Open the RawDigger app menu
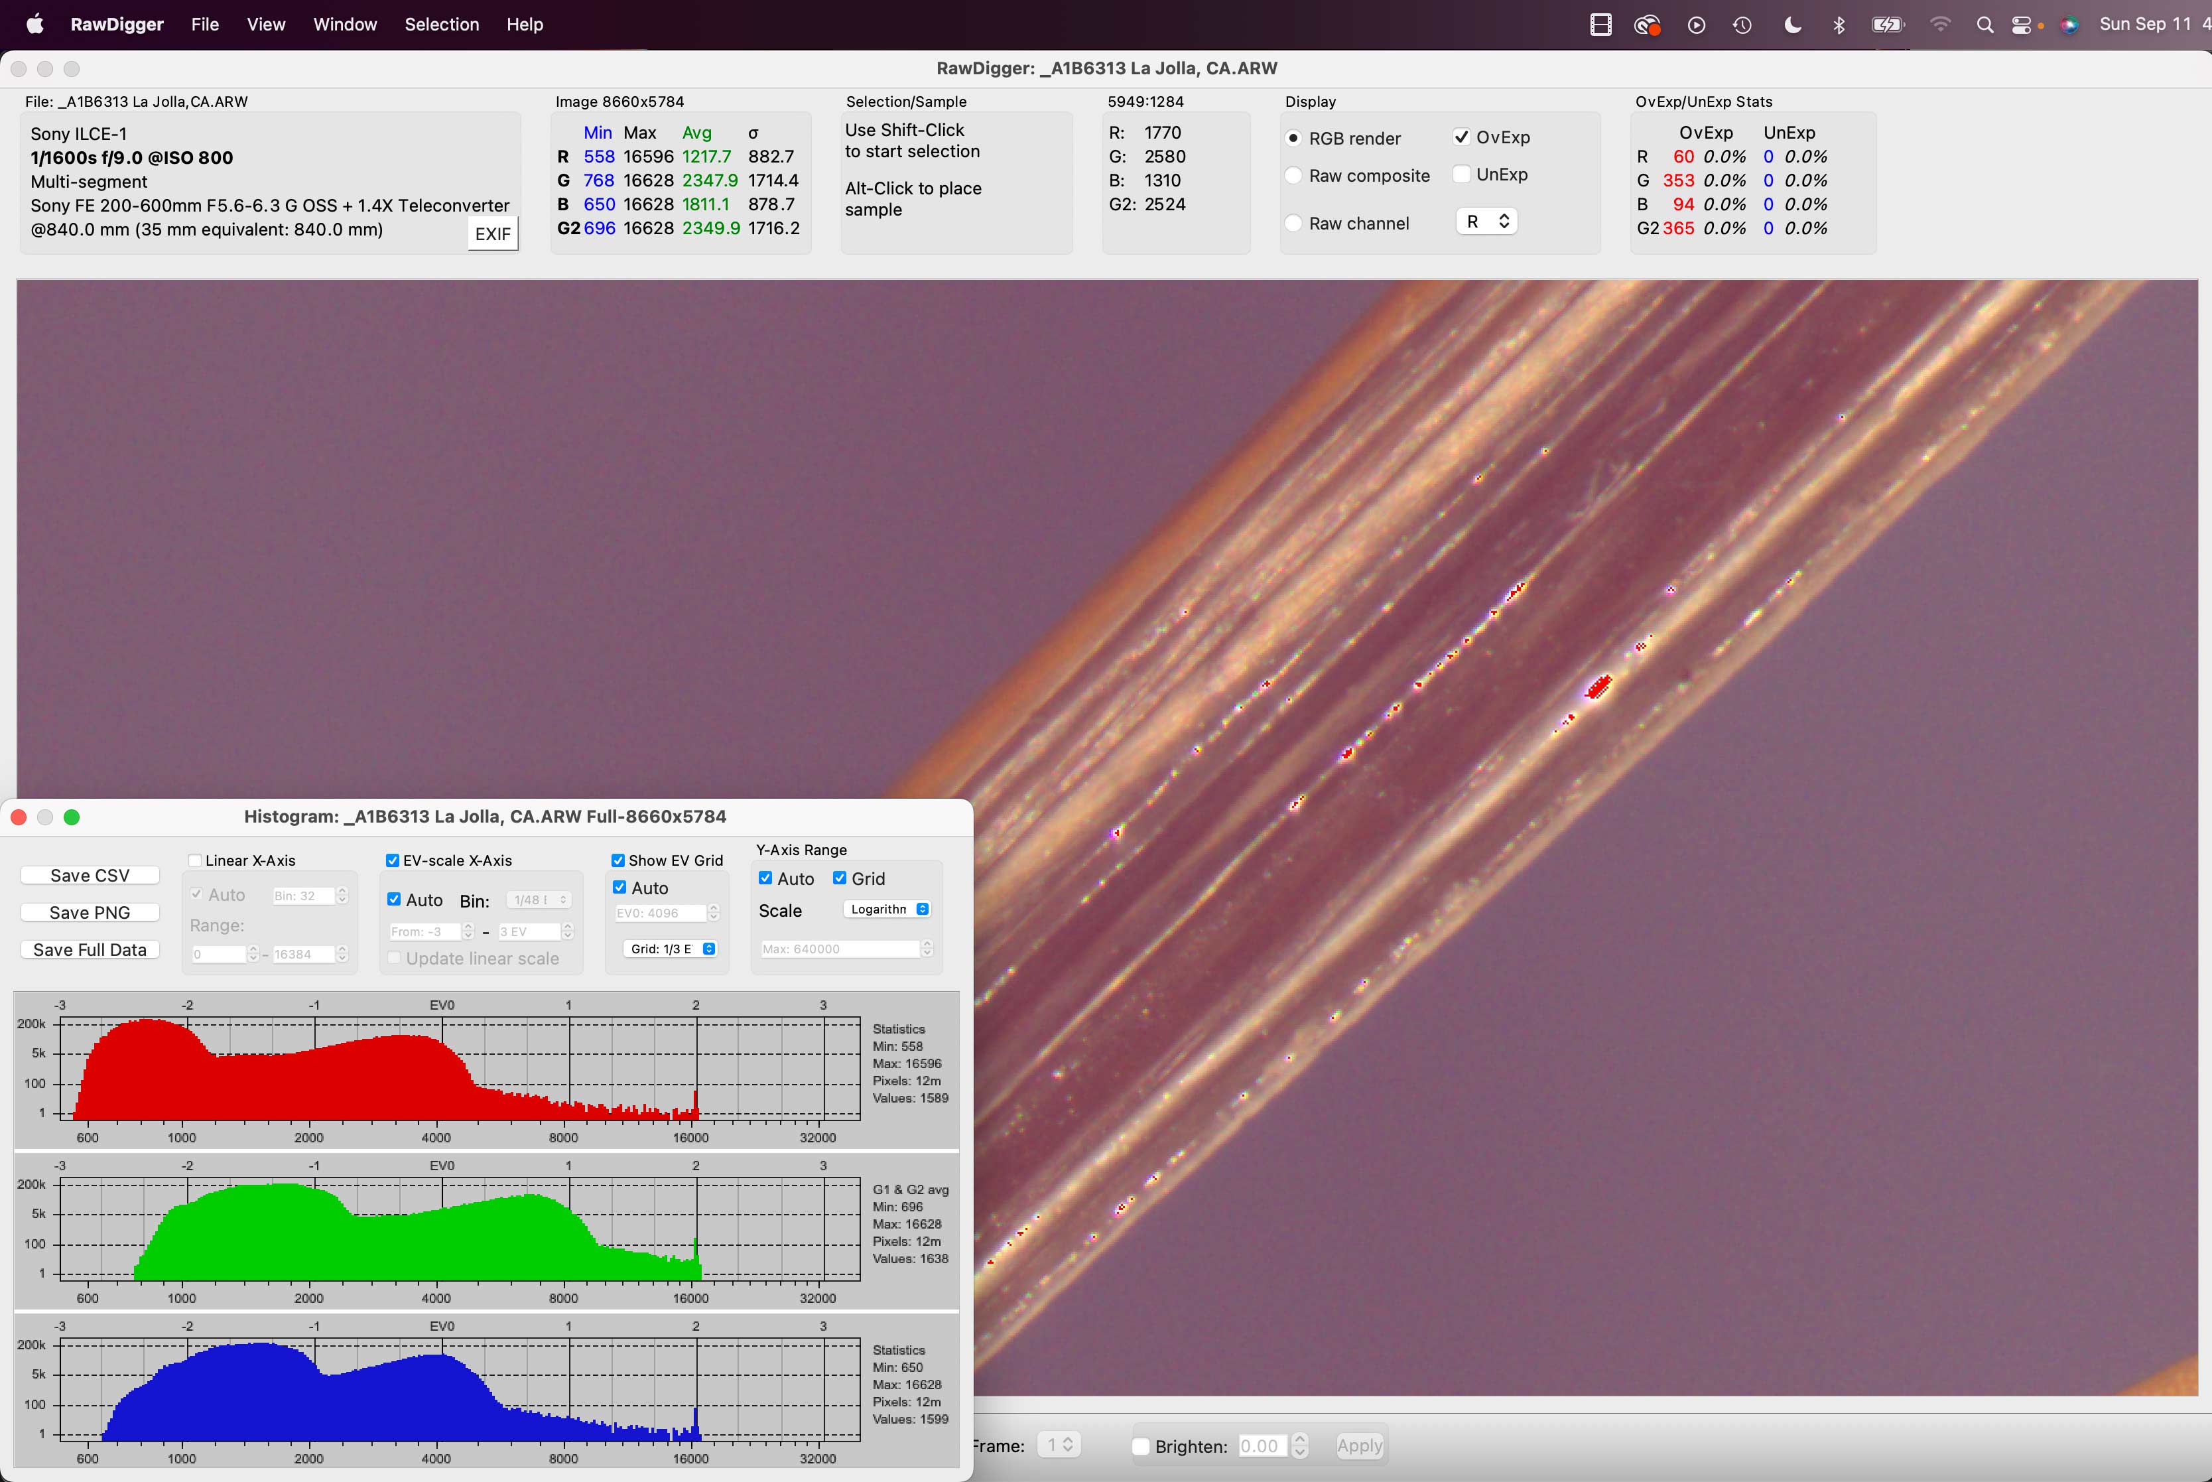Image resolution: width=2212 pixels, height=1482 pixels. pos(117,25)
